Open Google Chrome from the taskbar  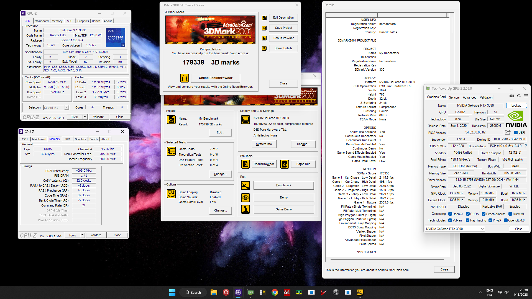pos(275,292)
